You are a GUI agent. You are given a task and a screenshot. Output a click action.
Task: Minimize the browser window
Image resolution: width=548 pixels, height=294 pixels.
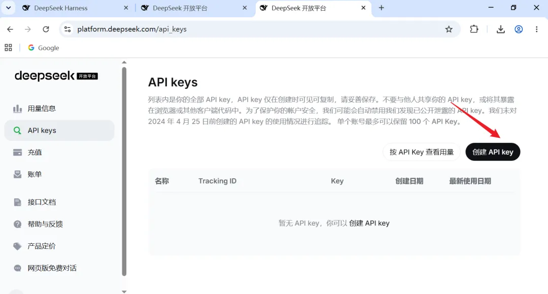[491, 8]
